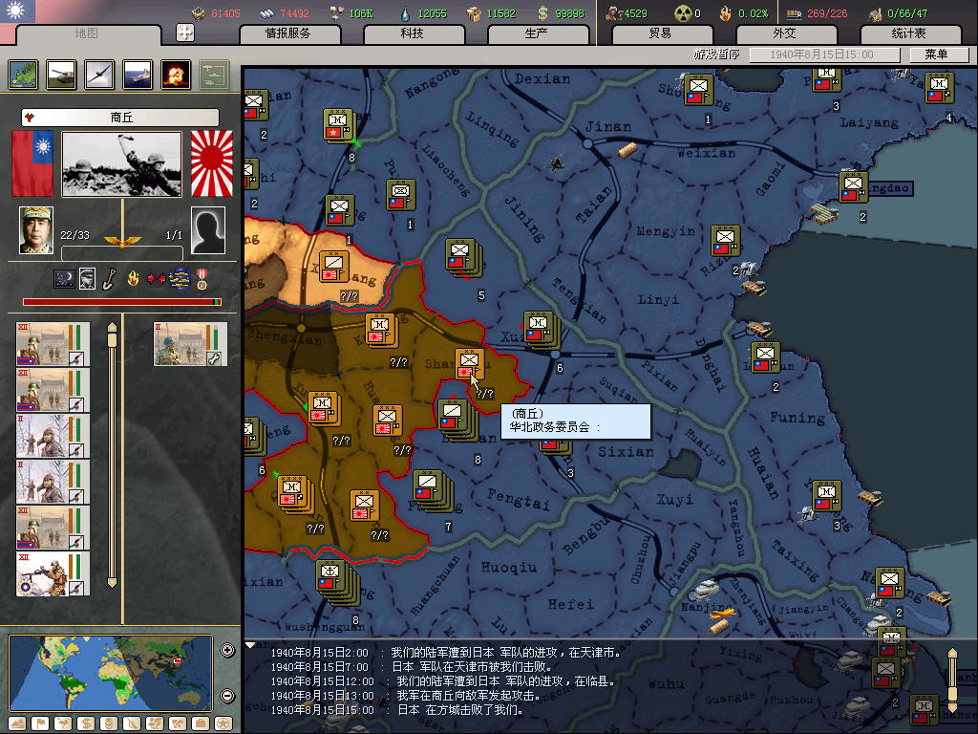
Task: Select the first Chinese division card
Action: point(53,344)
